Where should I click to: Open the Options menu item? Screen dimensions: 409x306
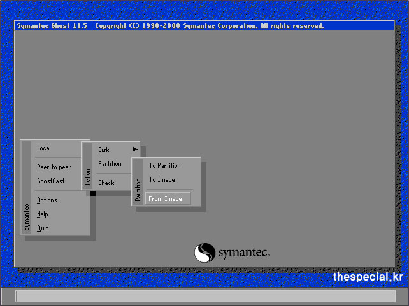tap(47, 200)
